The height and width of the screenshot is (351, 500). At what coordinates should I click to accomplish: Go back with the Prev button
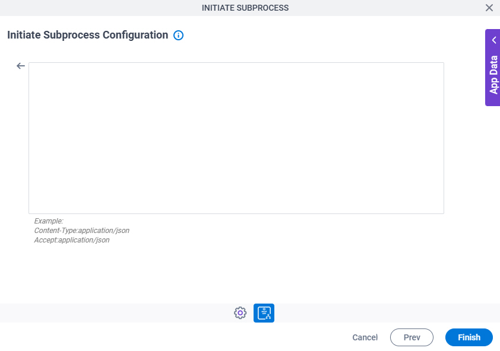(x=412, y=337)
